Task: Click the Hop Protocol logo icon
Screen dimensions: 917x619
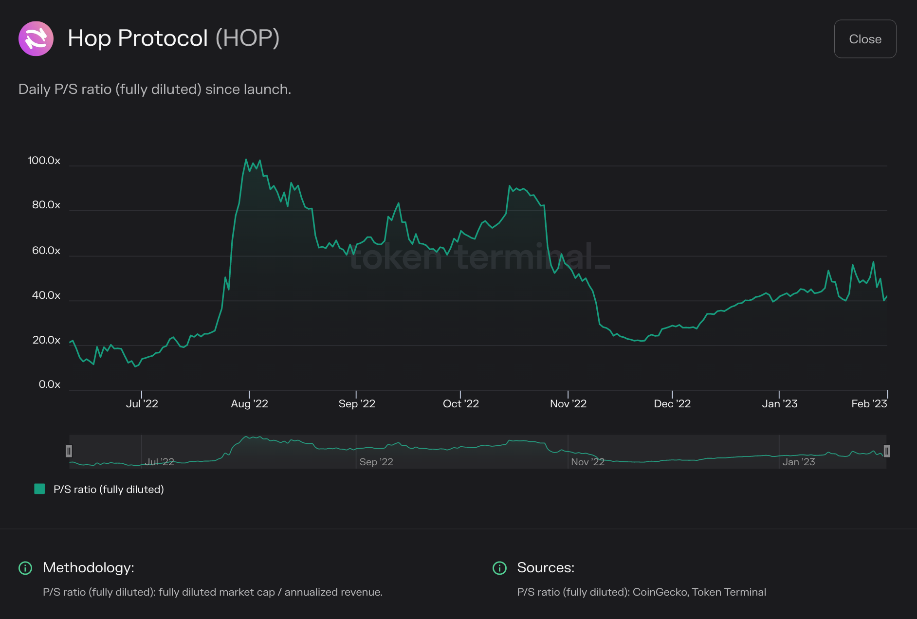Action: point(36,38)
